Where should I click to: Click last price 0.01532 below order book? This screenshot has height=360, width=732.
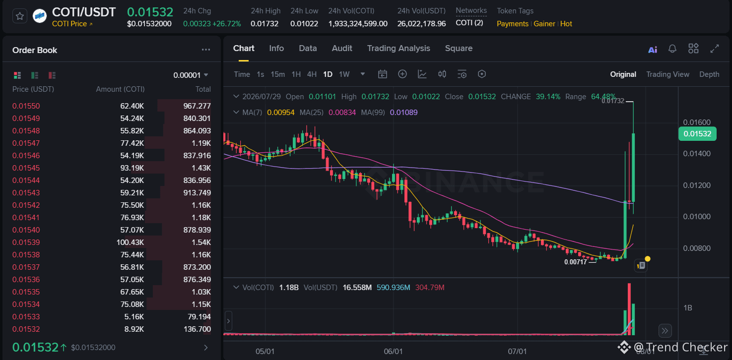(35, 348)
